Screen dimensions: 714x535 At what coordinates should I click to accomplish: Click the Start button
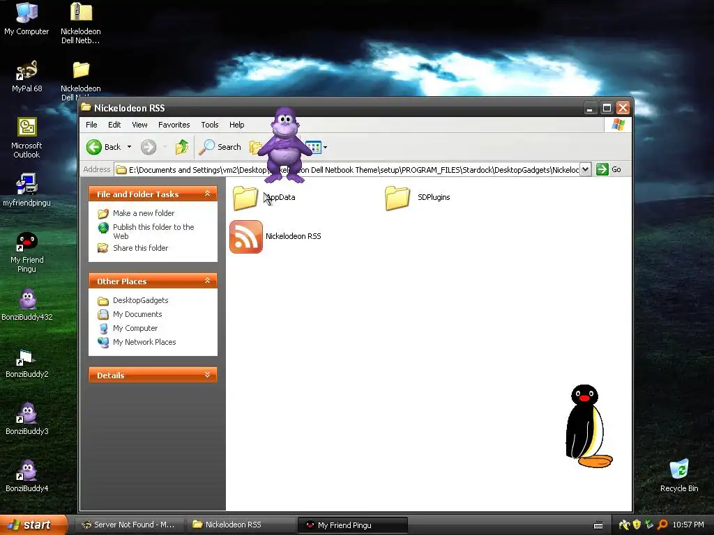coord(33,525)
